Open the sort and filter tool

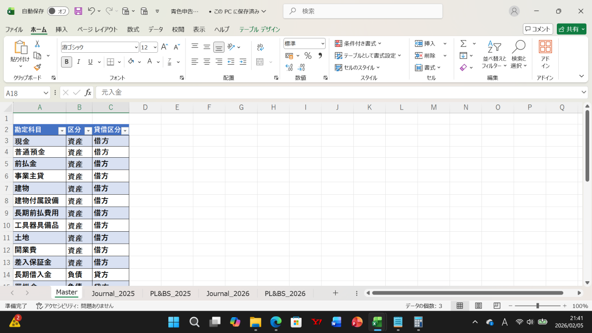tap(494, 55)
